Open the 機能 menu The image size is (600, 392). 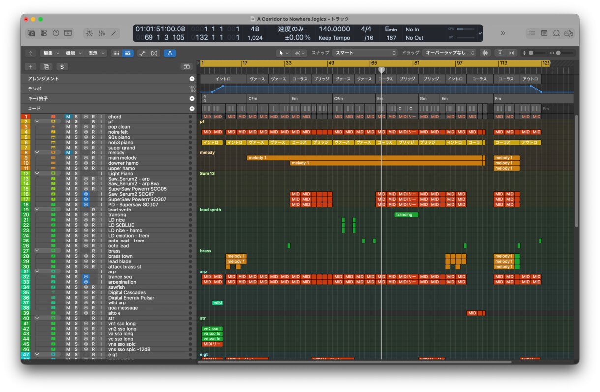pos(73,53)
